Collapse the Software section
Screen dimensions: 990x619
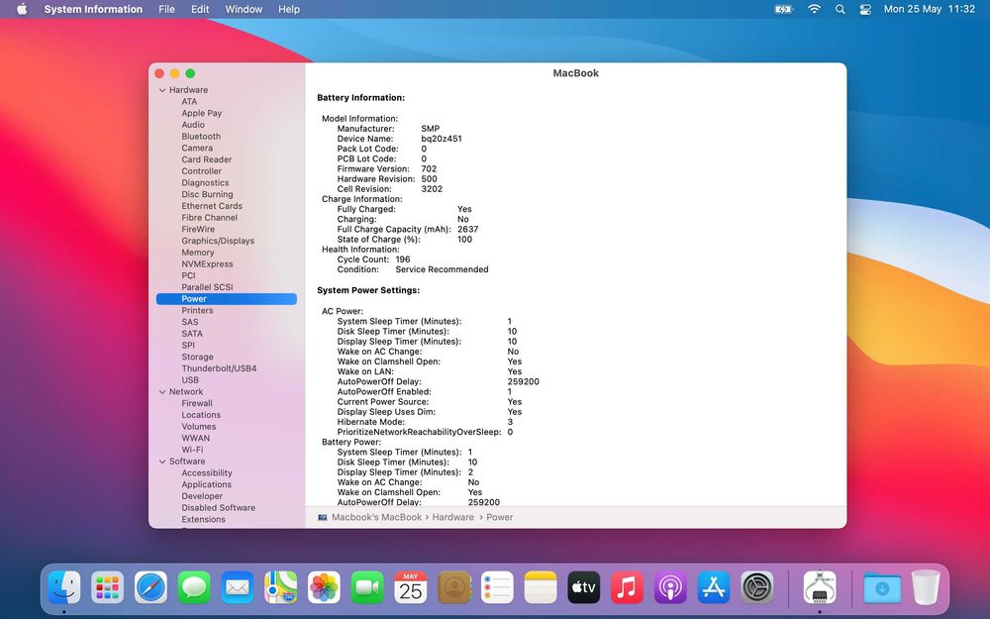pos(162,462)
